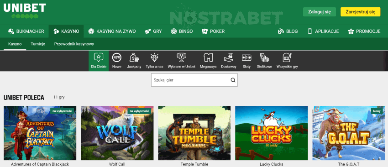Click the Zarejestruj się button
Viewport: 388px width, 167px height.
pyautogui.click(x=361, y=11)
